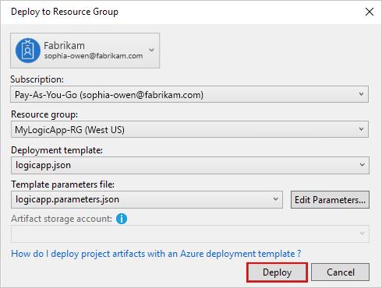The width and height of the screenshot is (382, 288).
Task: Open the disabled Artifact storage account dropdown
Action: coord(190,234)
